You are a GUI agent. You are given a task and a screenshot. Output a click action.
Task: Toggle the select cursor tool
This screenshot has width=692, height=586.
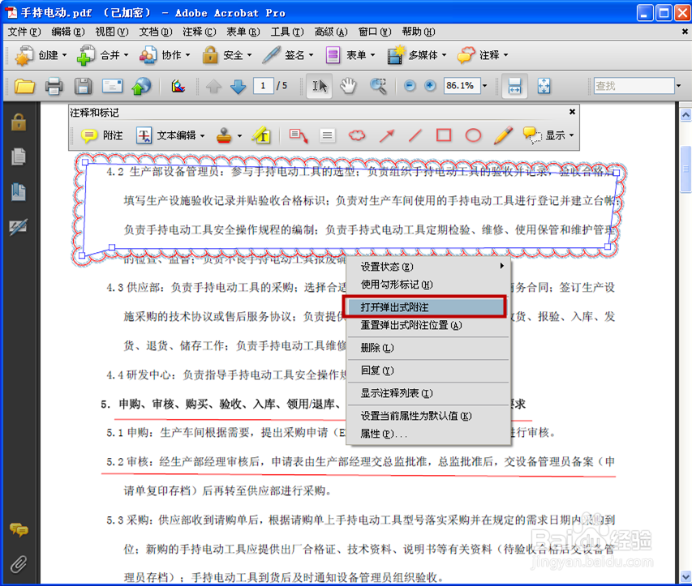pos(320,84)
